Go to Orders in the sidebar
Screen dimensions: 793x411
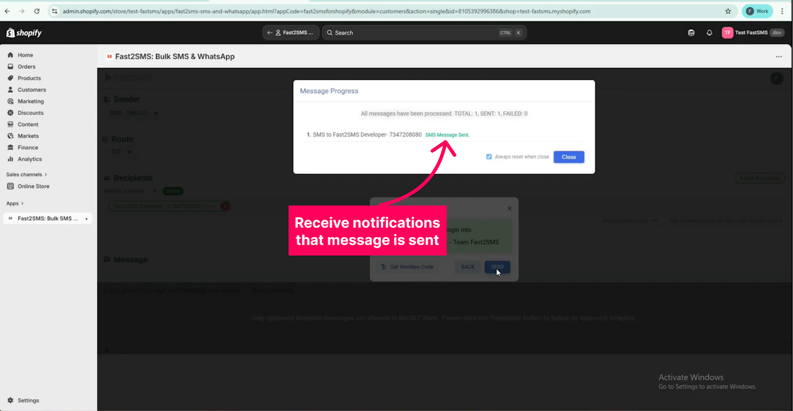[x=26, y=67]
